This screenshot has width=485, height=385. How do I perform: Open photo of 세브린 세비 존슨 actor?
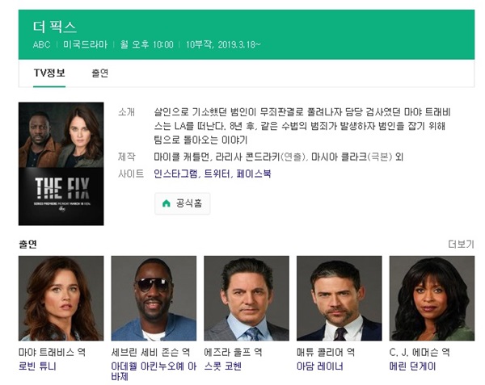[x=154, y=299]
